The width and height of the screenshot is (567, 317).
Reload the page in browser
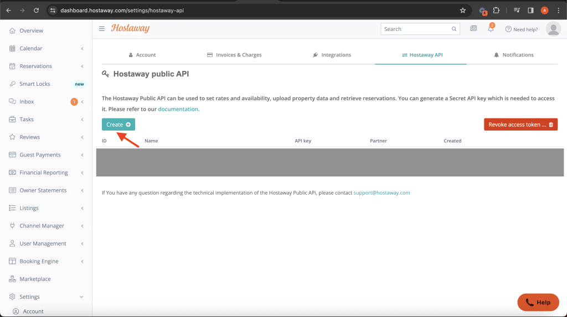36,11
